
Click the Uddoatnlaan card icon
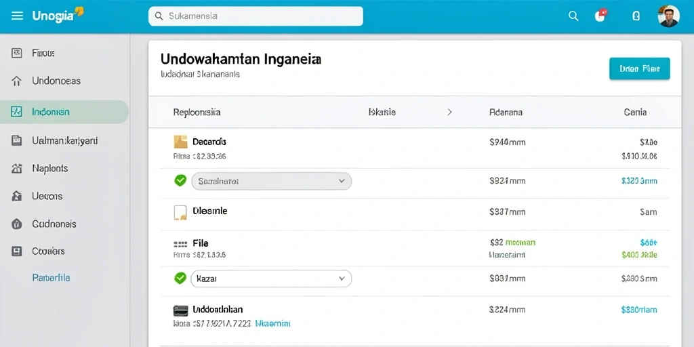180,310
